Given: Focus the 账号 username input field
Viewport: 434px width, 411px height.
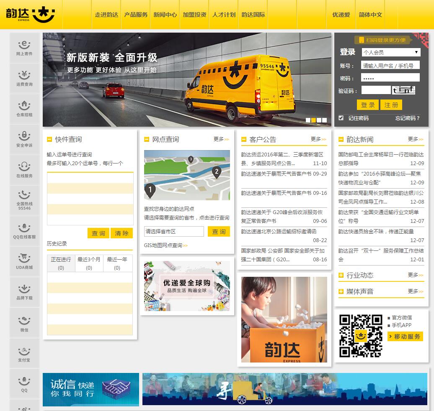Looking at the screenshot, I should (x=390, y=66).
